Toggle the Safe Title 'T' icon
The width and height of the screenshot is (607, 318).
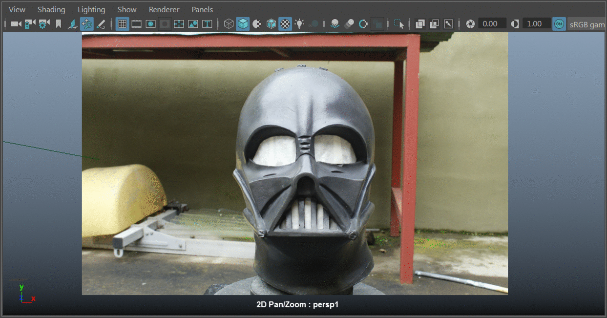[208, 23]
